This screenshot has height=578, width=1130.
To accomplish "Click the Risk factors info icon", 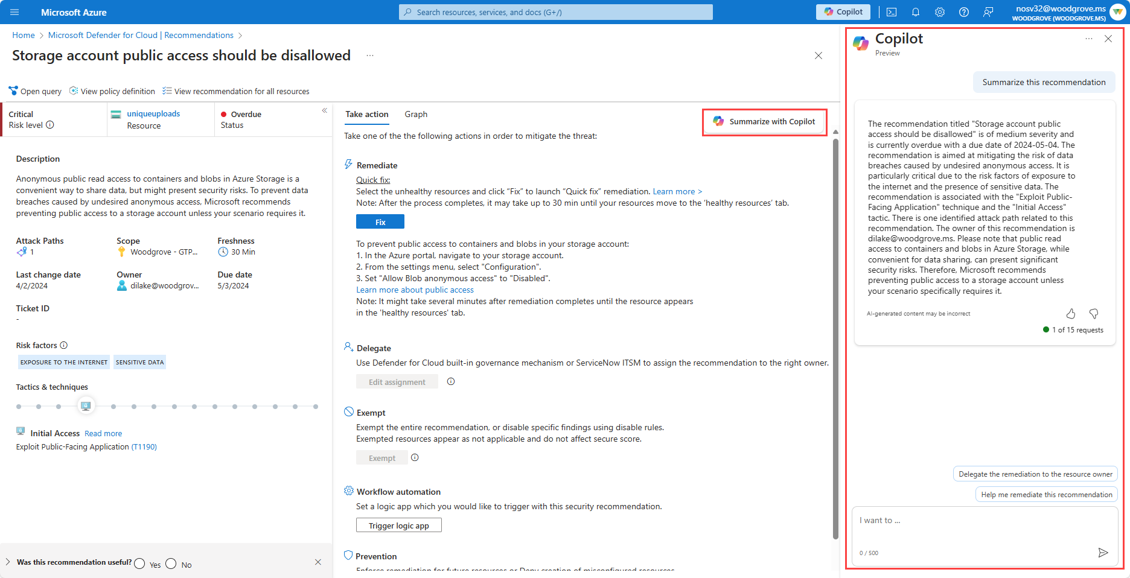I will click(x=64, y=345).
